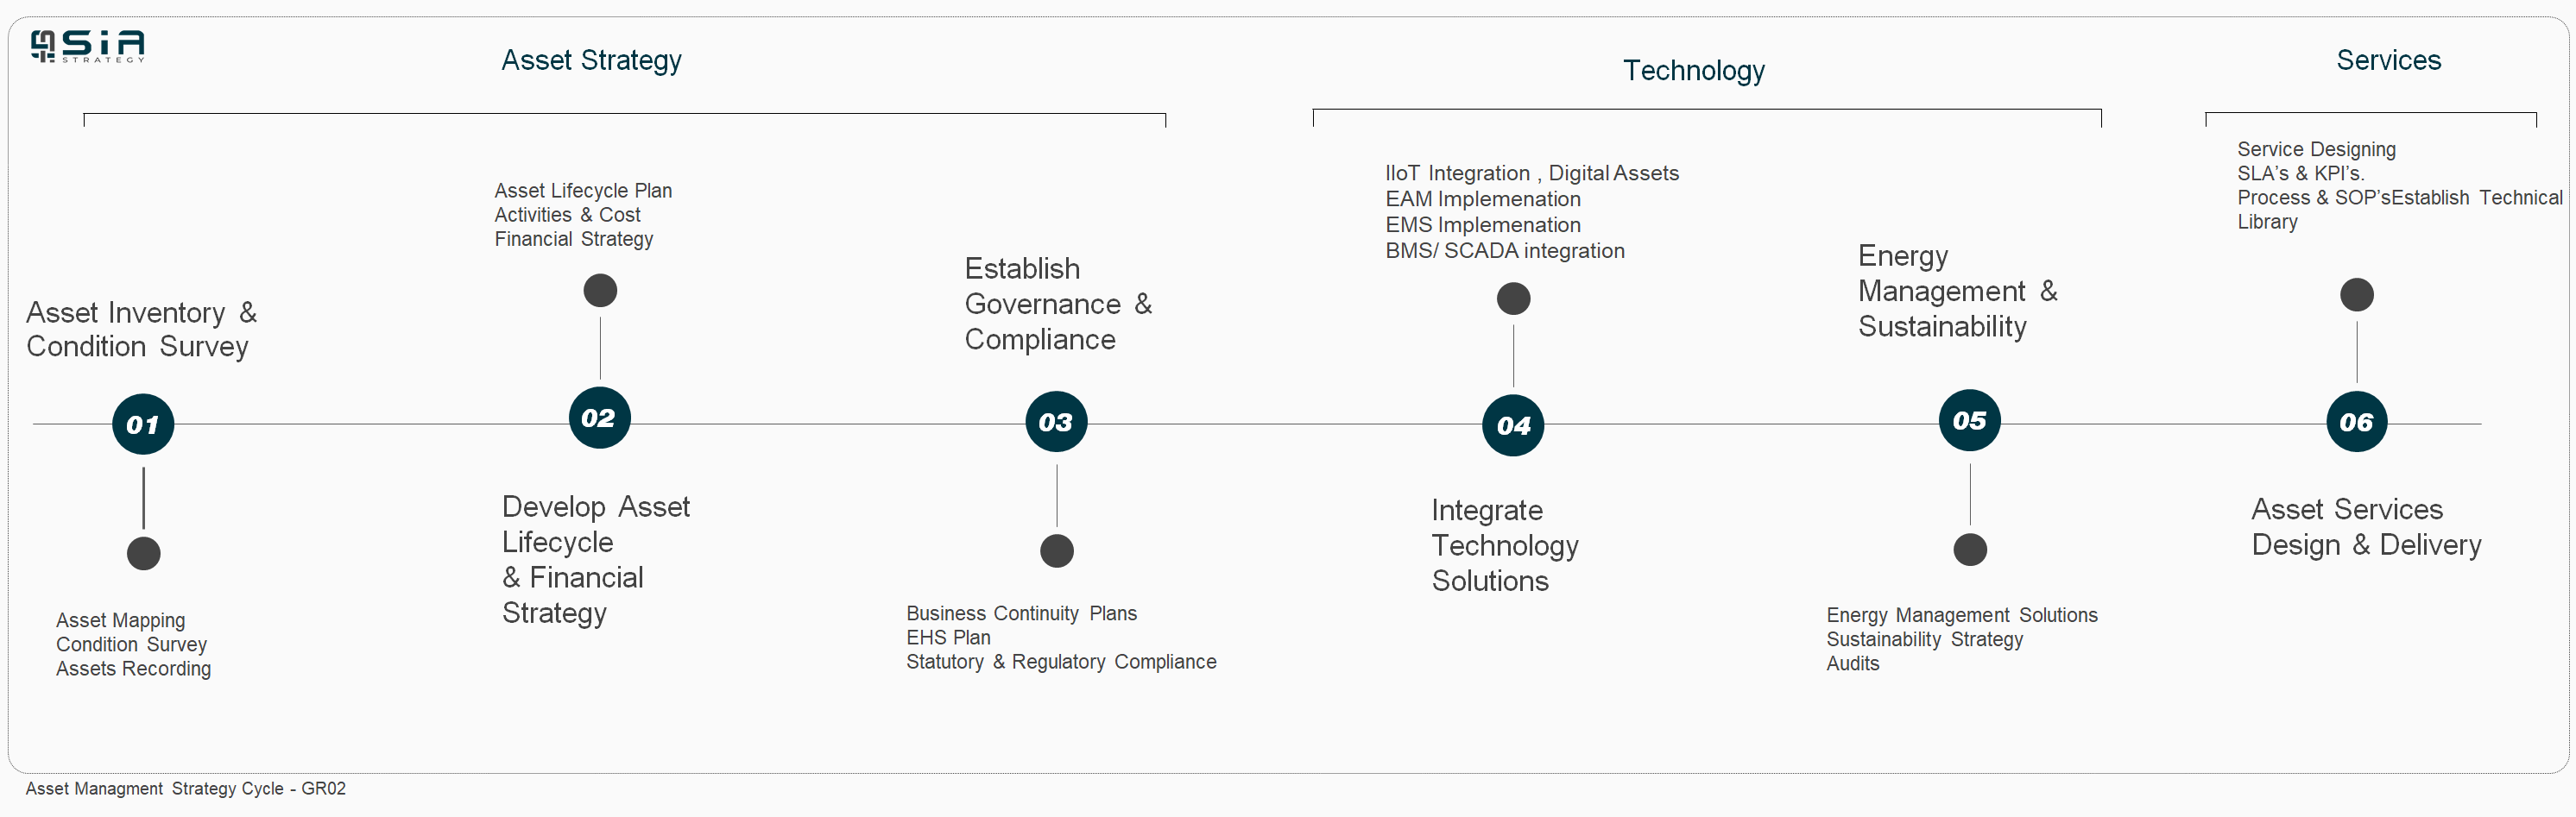Select the step 02 circle marker
2576x817 pixels.
point(599,418)
